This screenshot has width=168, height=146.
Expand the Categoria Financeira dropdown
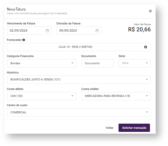click(72, 63)
